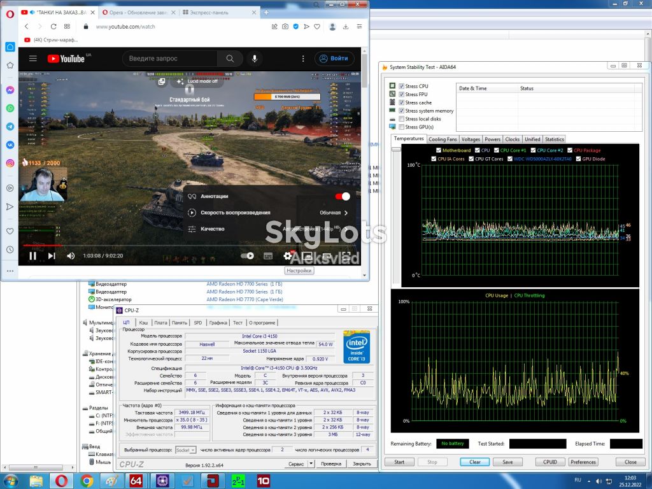
Task: Switch to Cooling Fans tab in AIDA64
Action: (443, 139)
